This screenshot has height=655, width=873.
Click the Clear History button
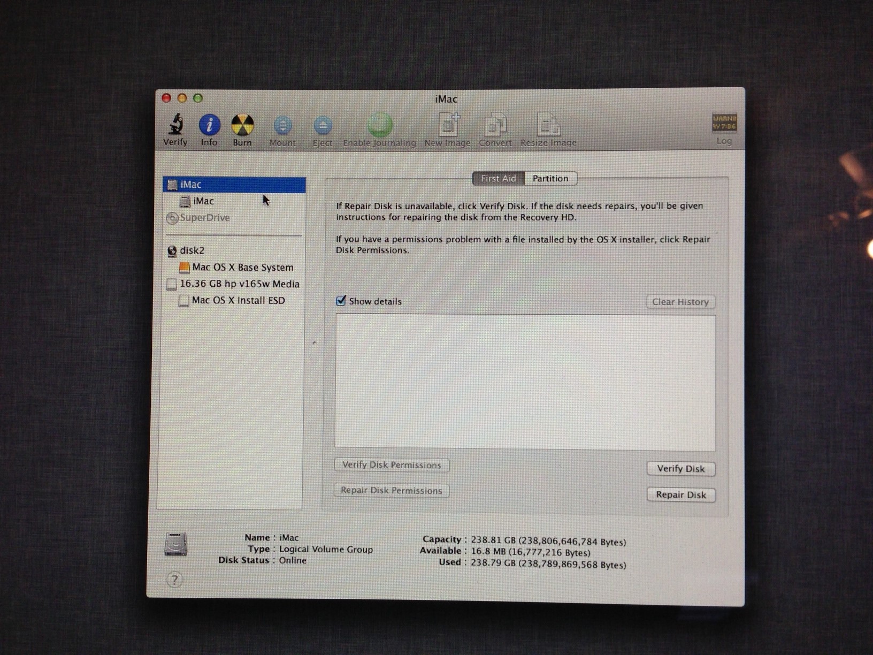(x=680, y=302)
